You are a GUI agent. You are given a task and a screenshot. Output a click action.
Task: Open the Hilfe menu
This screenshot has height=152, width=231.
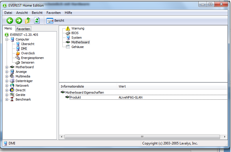pyautogui.click(x=68, y=13)
